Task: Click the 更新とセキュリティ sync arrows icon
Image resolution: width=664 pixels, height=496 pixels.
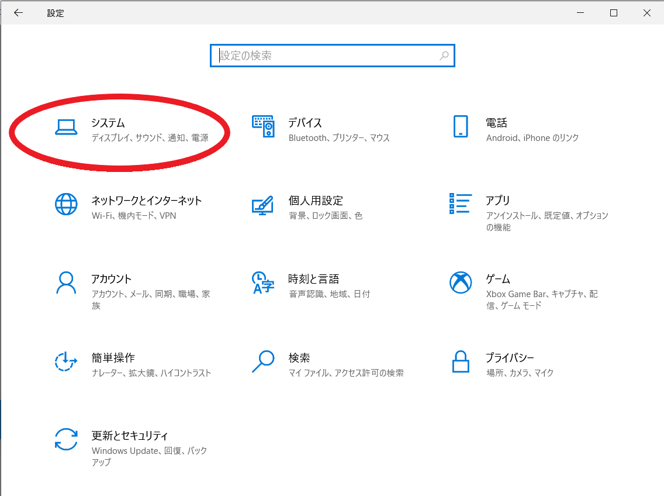Action: click(x=66, y=440)
